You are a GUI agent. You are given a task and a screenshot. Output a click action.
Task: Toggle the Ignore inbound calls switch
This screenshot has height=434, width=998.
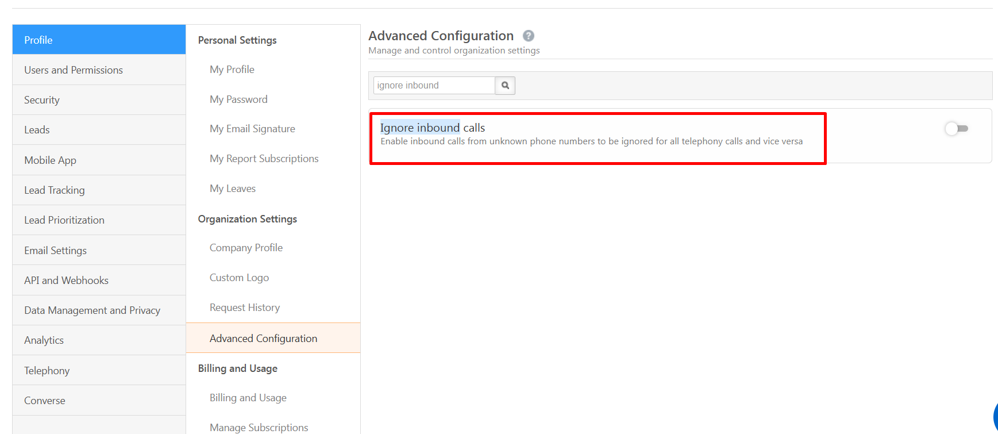coord(957,129)
